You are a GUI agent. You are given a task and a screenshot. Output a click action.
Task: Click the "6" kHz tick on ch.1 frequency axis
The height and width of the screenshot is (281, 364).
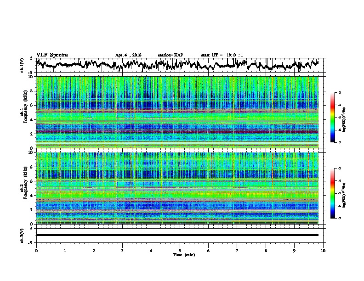point(32,105)
